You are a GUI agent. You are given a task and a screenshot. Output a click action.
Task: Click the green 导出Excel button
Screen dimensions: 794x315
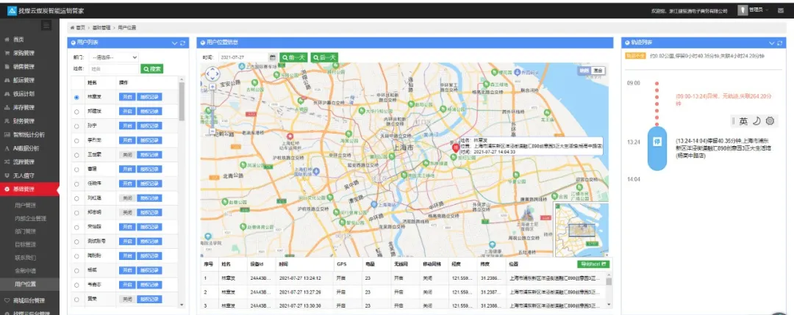pos(593,264)
